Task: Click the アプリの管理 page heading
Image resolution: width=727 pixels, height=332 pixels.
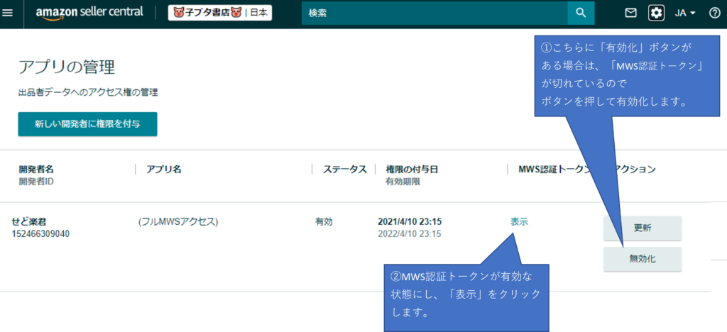Action: 66,67
